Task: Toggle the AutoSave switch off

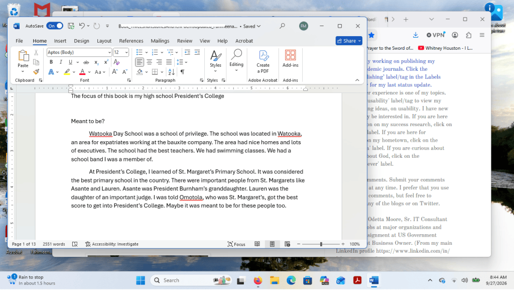Action: point(55,26)
